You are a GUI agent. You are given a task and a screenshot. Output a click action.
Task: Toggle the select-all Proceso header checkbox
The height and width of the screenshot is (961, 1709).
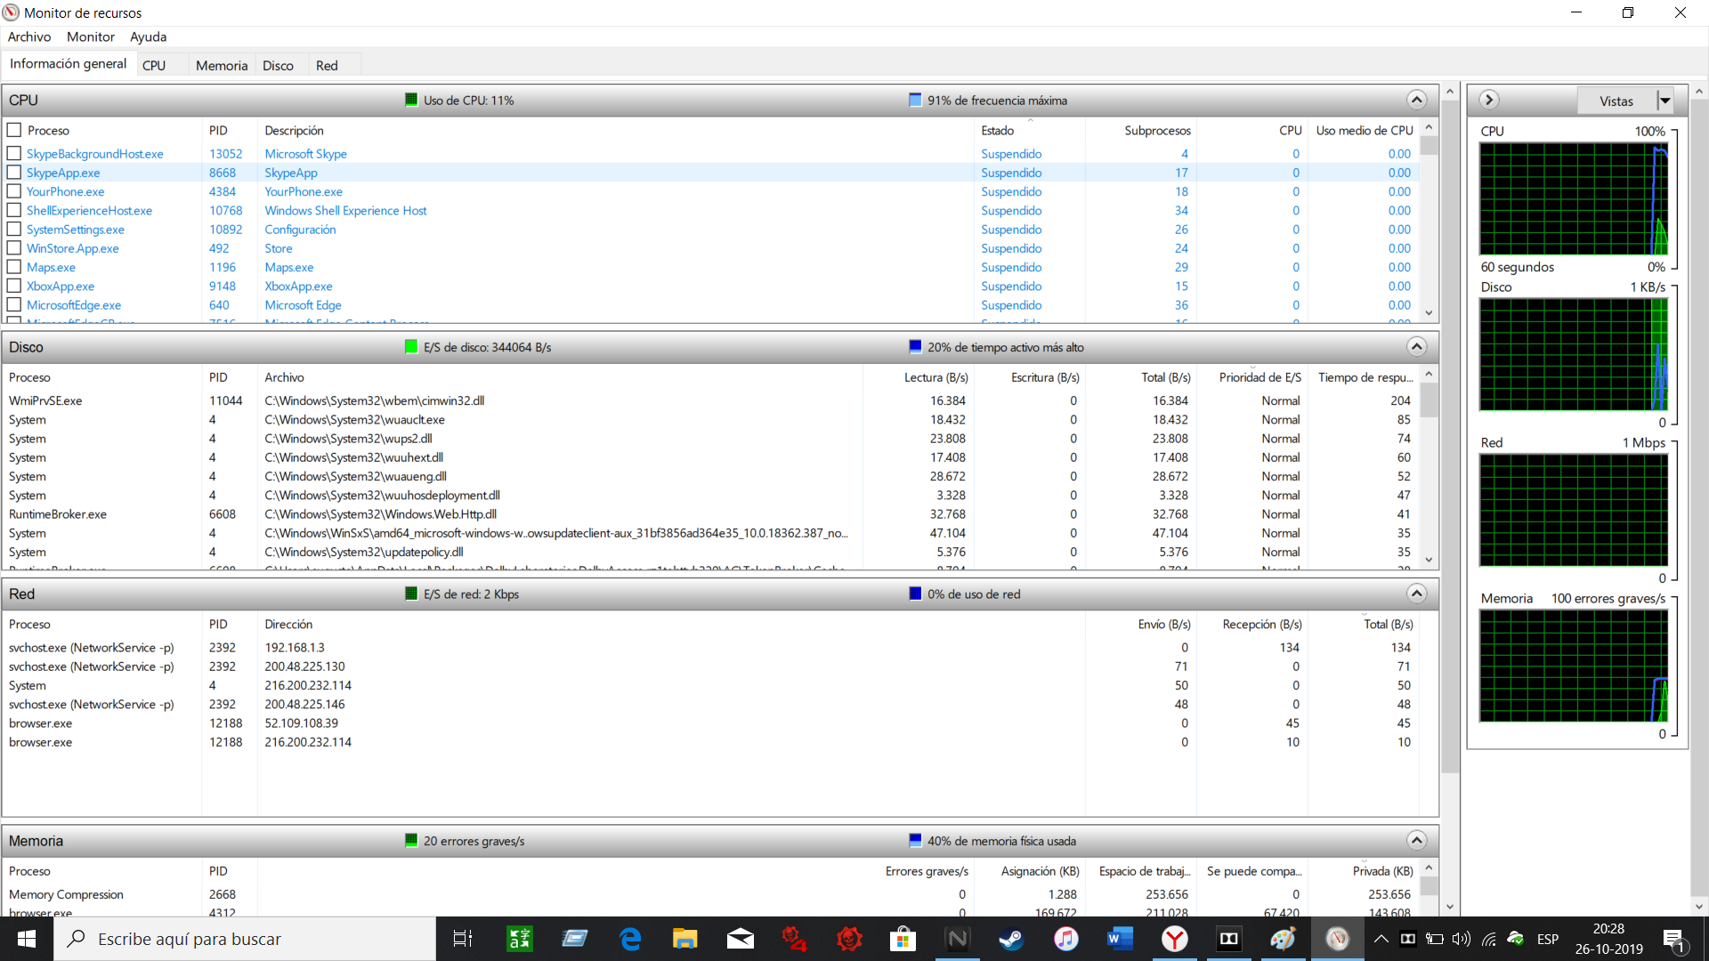click(x=14, y=130)
